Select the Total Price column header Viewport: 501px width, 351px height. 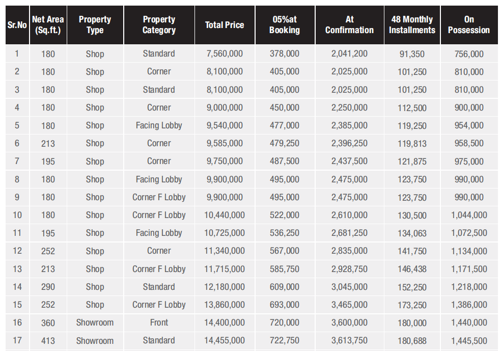click(x=225, y=25)
